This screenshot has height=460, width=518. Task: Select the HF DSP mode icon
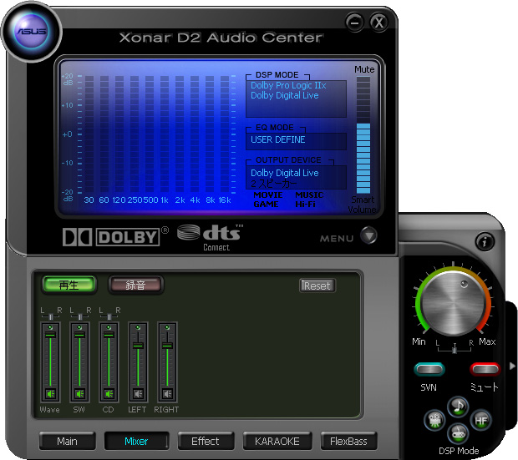point(482,419)
